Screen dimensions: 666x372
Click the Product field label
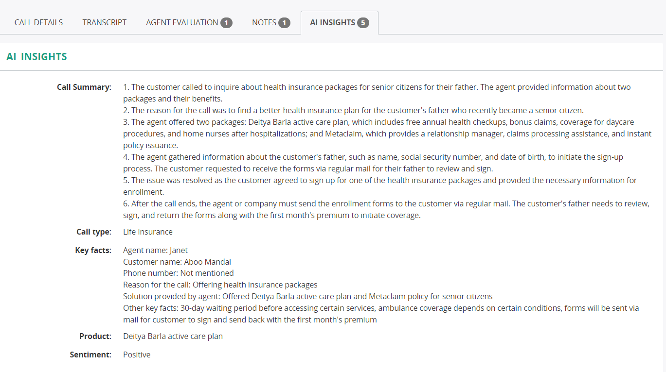95,336
